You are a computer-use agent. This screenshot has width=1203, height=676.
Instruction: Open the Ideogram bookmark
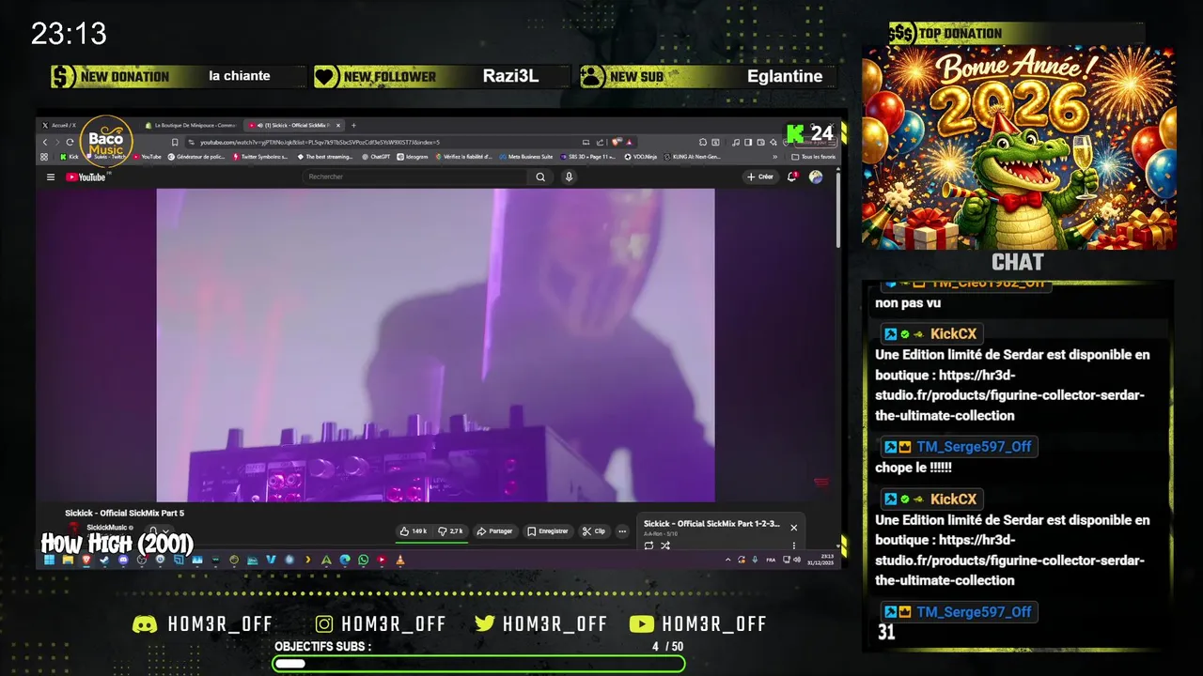(412, 157)
